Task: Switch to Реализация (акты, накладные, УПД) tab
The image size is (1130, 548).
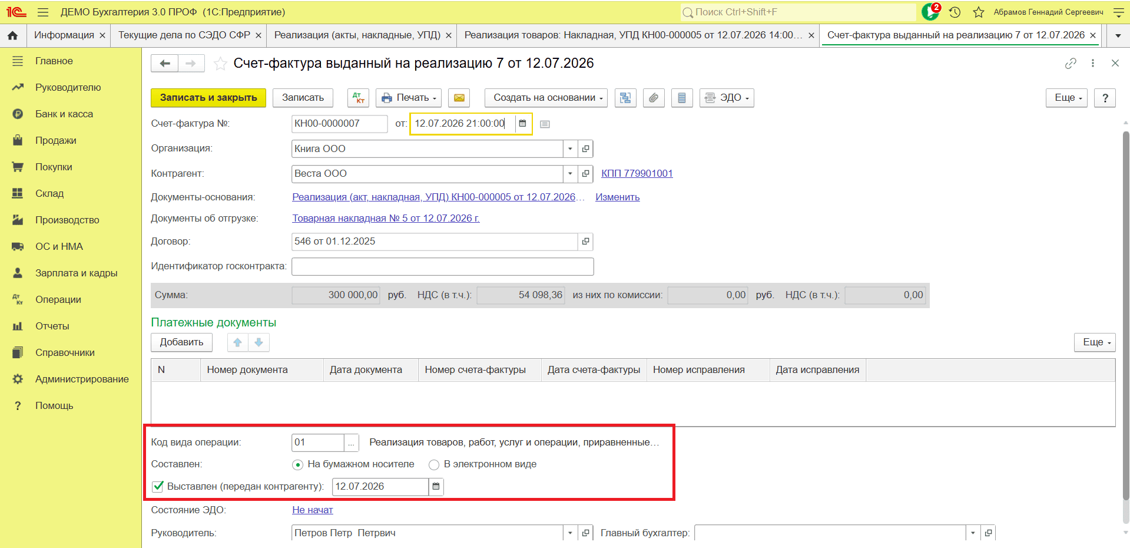Action: click(x=357, y=35)
